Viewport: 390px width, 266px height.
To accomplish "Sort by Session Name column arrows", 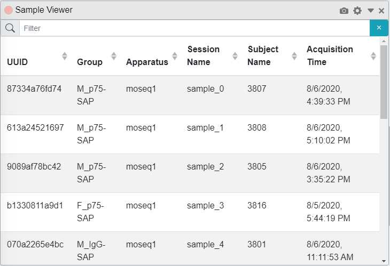I will coord(235,56).
